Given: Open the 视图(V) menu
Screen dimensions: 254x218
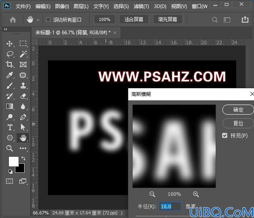Looking at the screenshot, I should (x=179, y=6).
